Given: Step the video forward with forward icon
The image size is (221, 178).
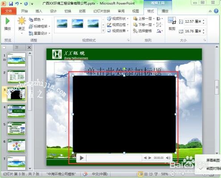Looking at the screenshot, I should click(150, 158).
